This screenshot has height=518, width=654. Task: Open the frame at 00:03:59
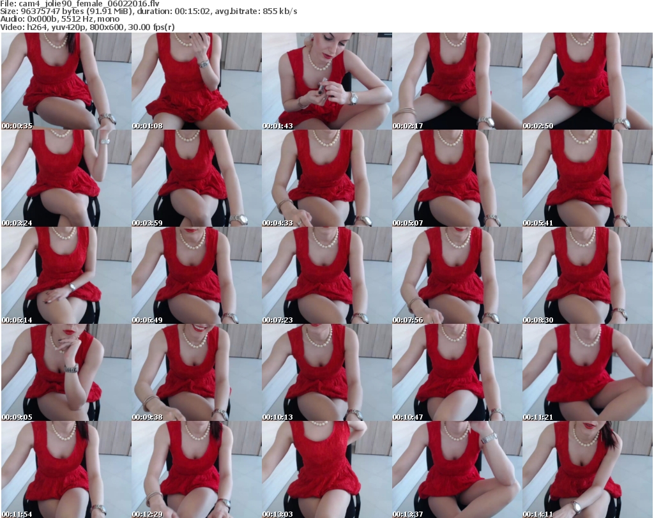(x=197, y=178)
